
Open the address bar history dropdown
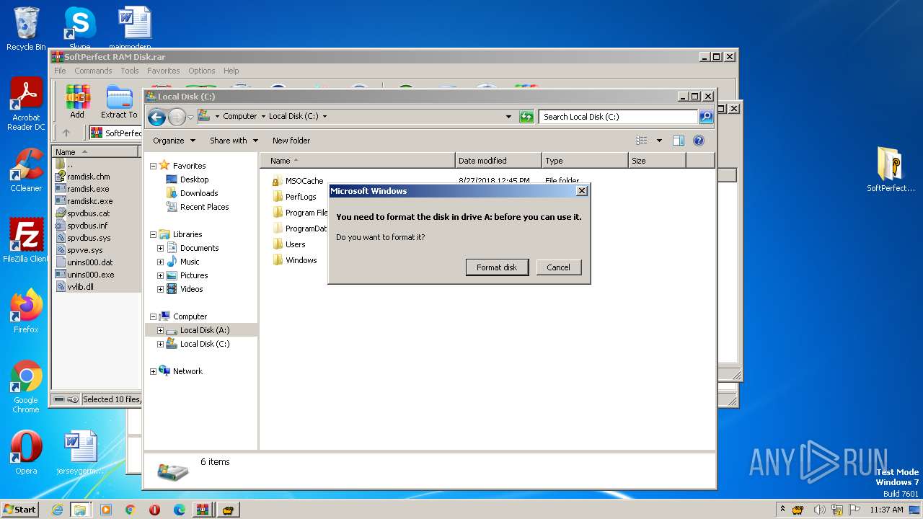click(508, 117)
